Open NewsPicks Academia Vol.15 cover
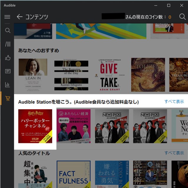The image size is (188, 188). [112, 126]
